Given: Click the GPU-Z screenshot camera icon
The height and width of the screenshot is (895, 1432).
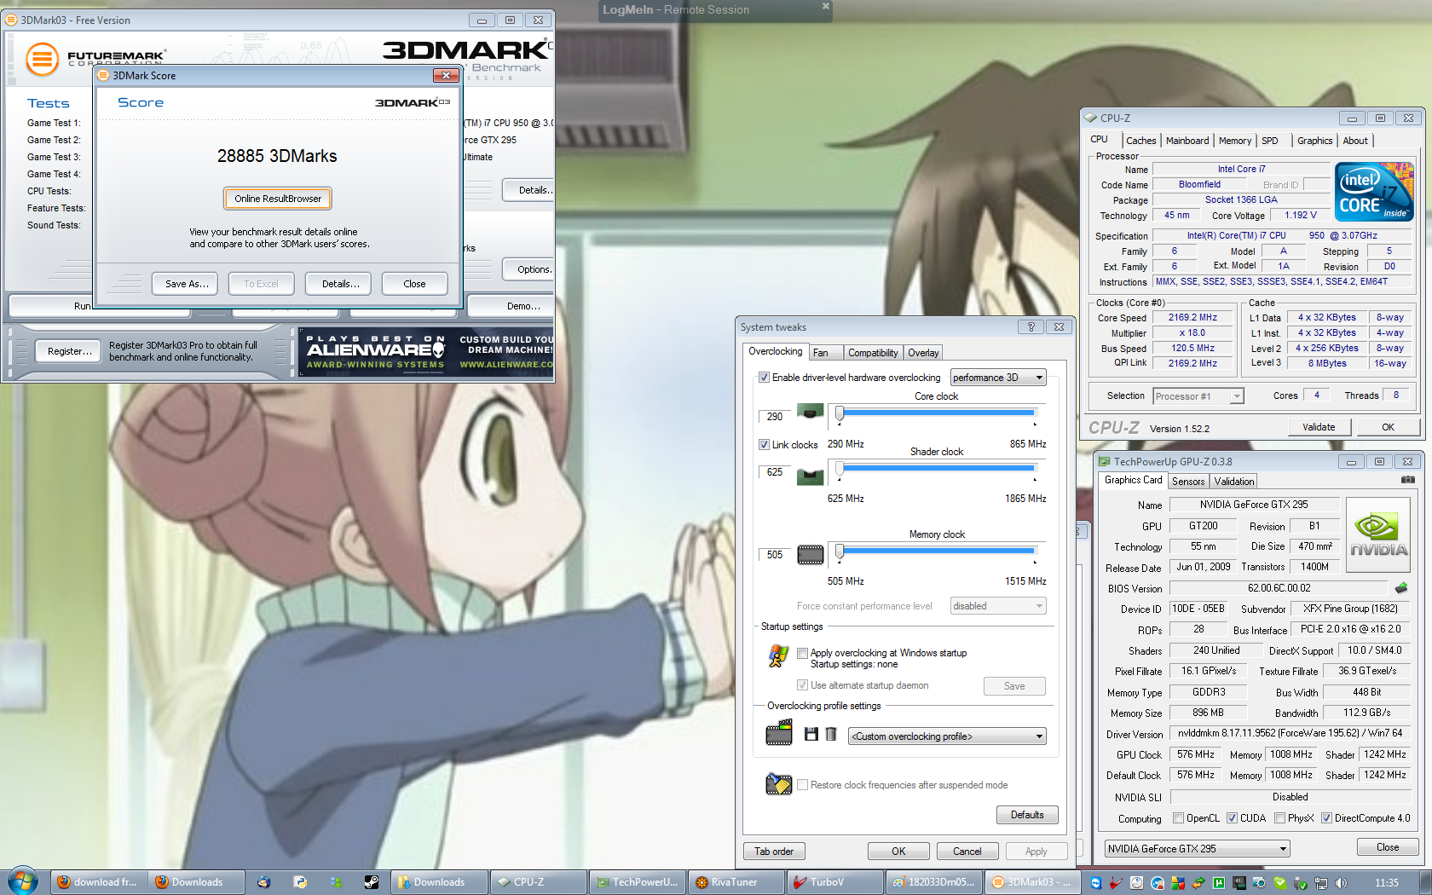Looking at the screenshot, I should pyautogui.click(x=1407, y=480).
